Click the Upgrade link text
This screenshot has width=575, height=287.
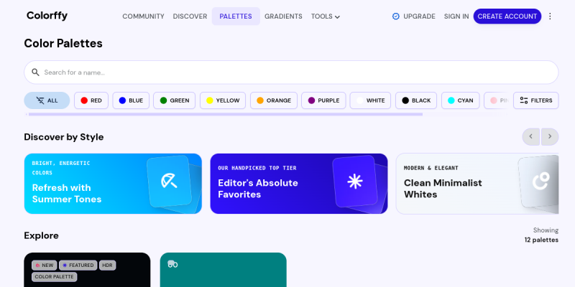419,17
